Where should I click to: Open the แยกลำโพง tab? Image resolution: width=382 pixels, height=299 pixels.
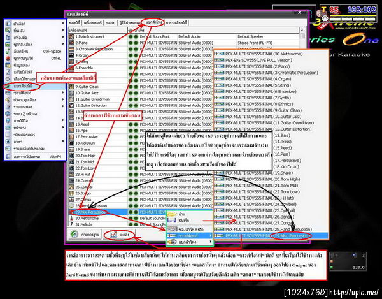coord(153,22)
